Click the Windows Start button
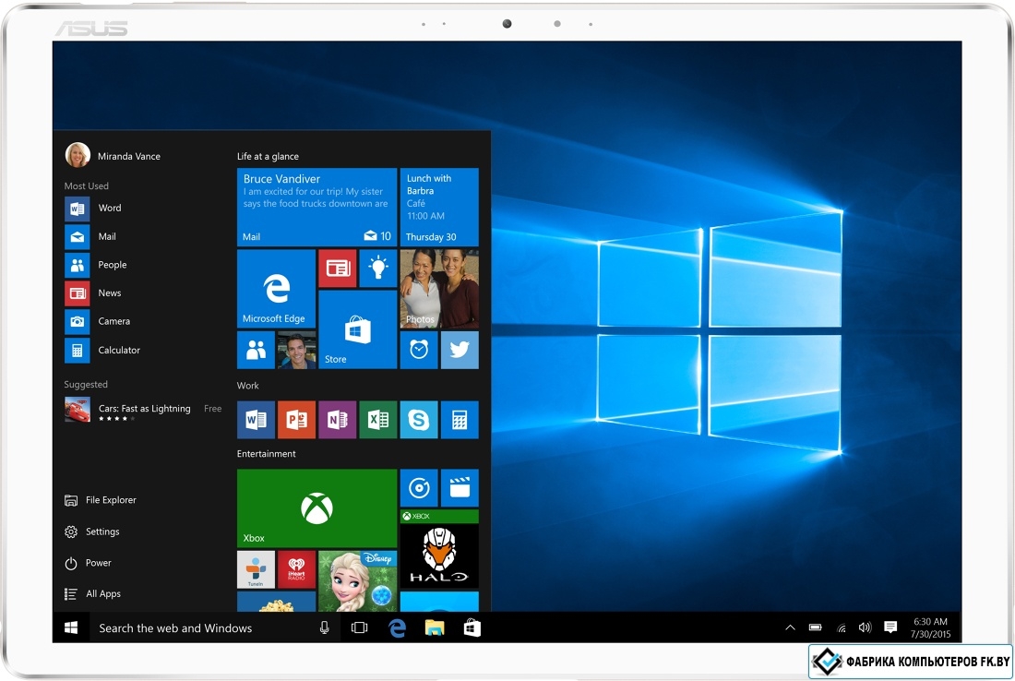This screenshot has height=681, width=1015. (71, 627)
